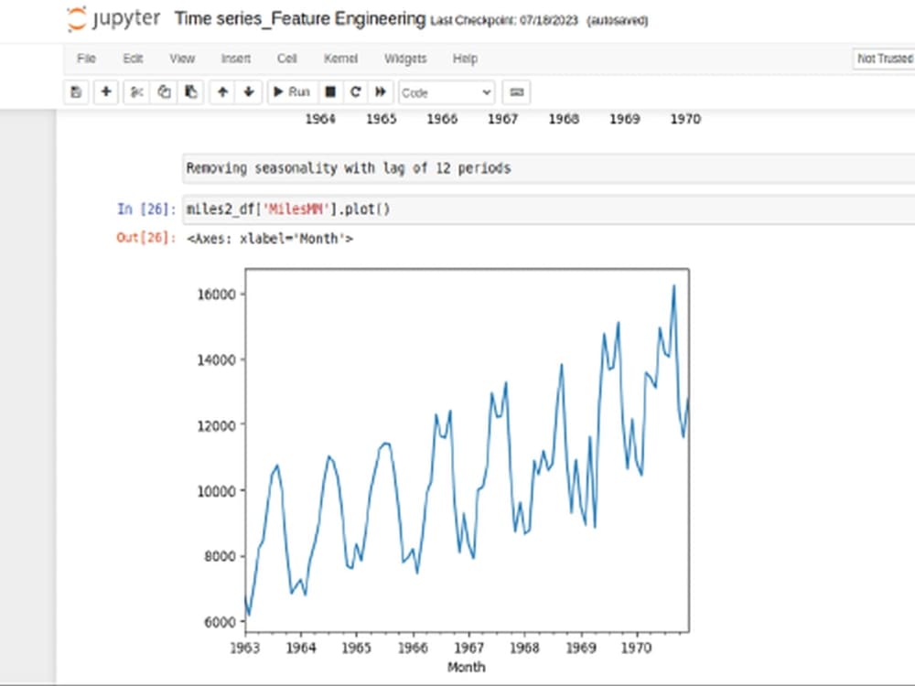Restart the kernel icon
This screenshot has width=915, height=686.
[x=355, y=92]
